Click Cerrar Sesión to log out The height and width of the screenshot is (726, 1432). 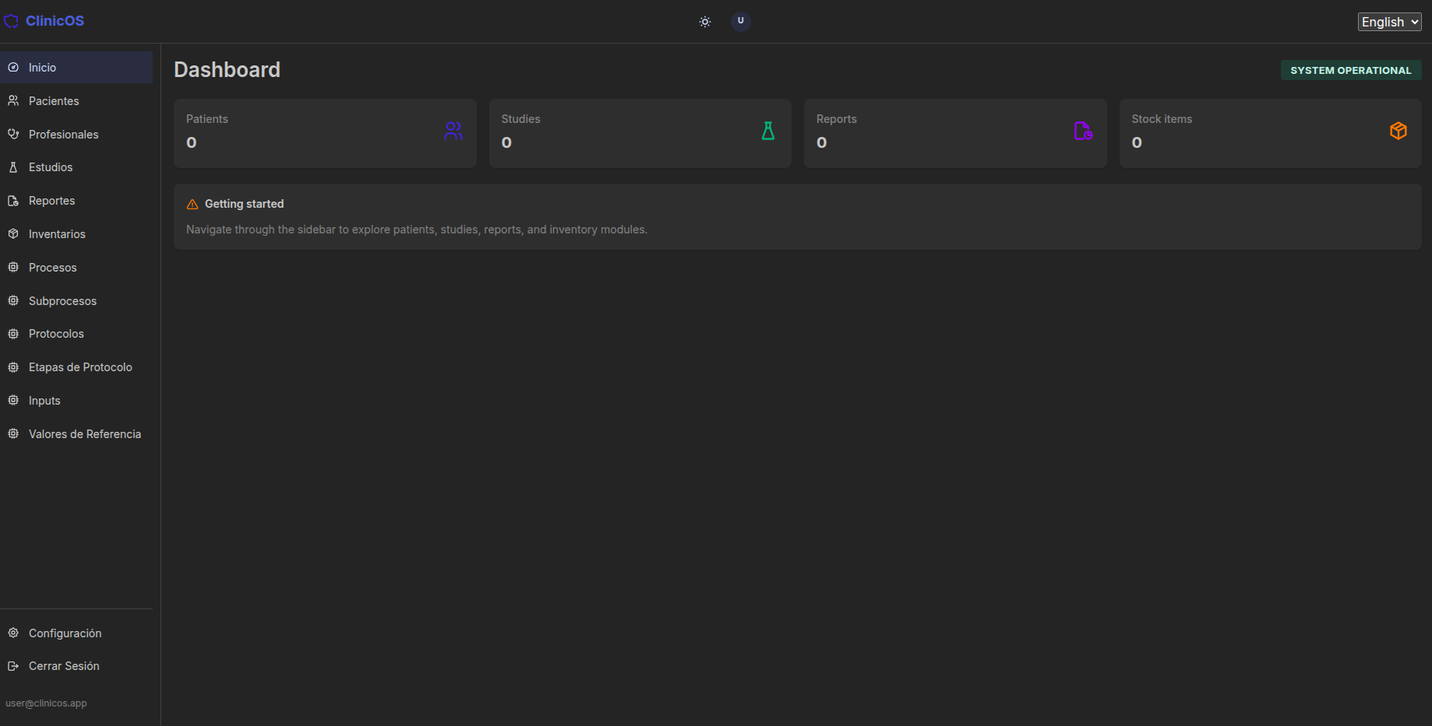pyautogui.click(x=63, y=666)
